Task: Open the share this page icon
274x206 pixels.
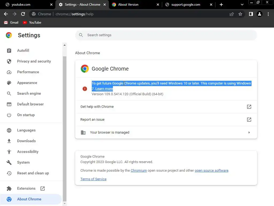Action: click(x=232, y=14)
